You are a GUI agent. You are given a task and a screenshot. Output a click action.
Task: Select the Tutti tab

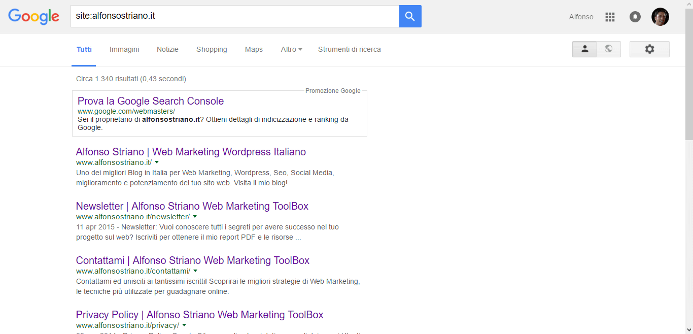tap(84, 49)
